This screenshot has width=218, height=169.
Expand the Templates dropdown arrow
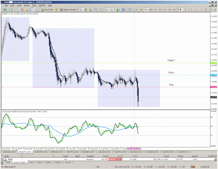point(131,10)
